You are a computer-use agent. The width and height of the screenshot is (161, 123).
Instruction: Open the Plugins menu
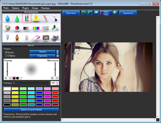click(x=25, y=8)
